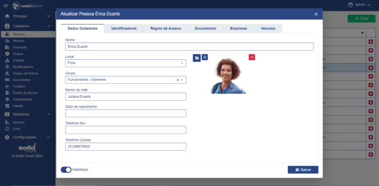
Task: Click the camera photo capture icon
Action: click(197, 58)
